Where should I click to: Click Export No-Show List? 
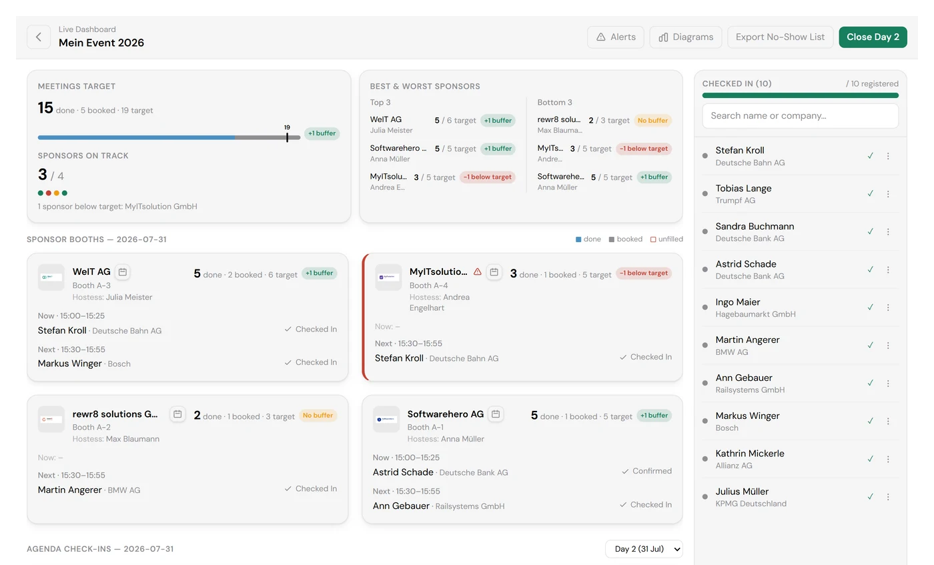pos(780,37)
